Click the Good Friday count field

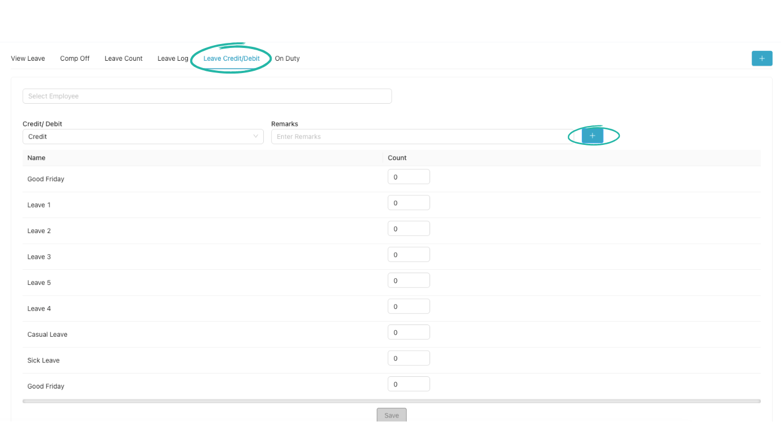coord(408,176)
